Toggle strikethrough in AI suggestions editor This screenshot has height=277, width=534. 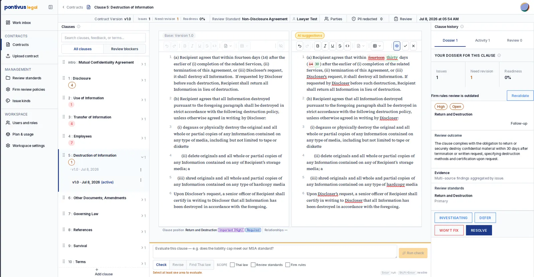click(340, 46)
